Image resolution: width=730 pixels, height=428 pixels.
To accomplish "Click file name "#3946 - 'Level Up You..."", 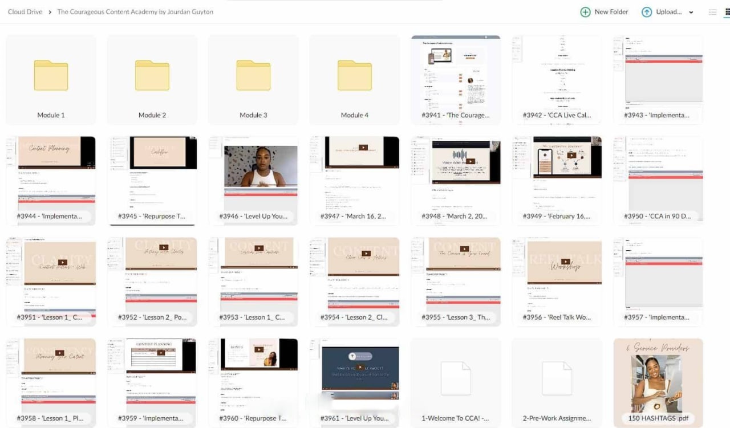I will (x=253, y=217).
